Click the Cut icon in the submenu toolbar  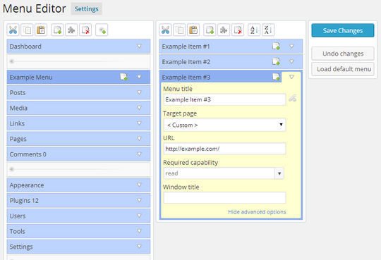[x=165, y=30]
